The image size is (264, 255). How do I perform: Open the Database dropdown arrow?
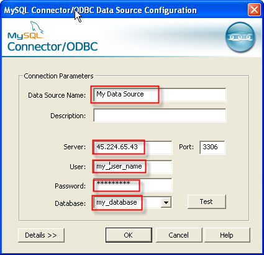(166, 203)
